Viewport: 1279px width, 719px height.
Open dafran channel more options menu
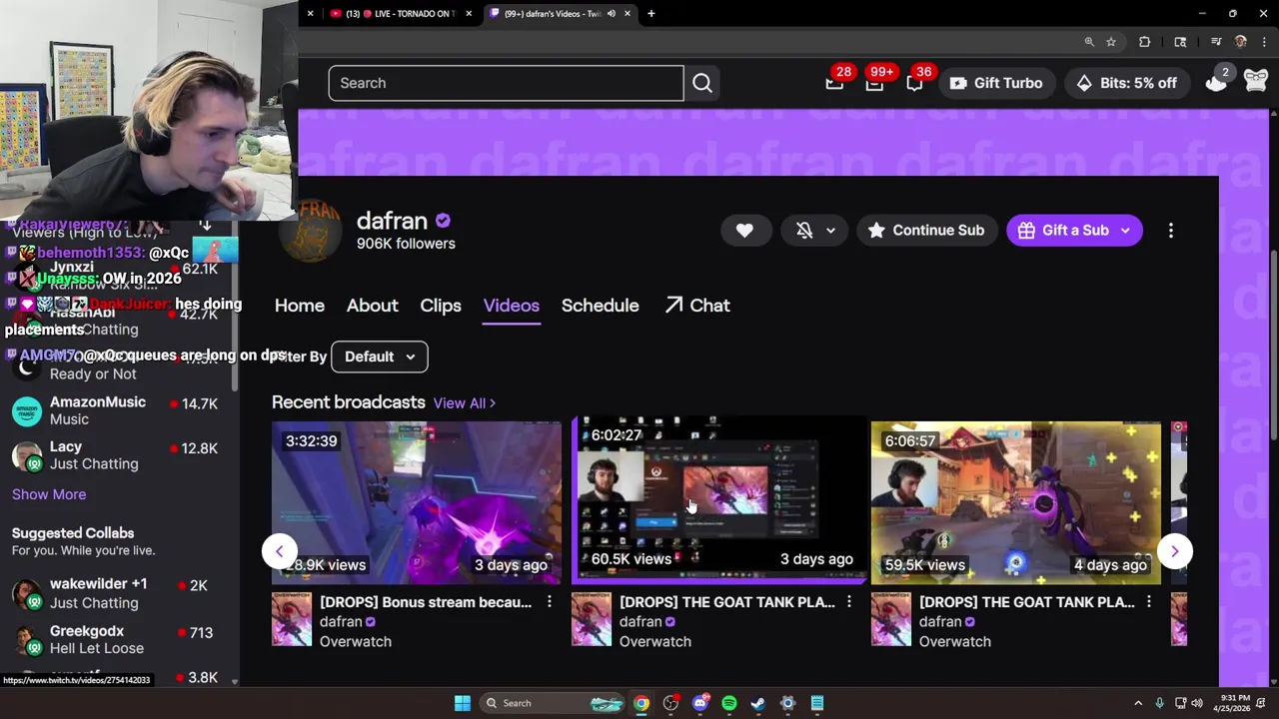pyautogui.click(x=1171, y=230)
